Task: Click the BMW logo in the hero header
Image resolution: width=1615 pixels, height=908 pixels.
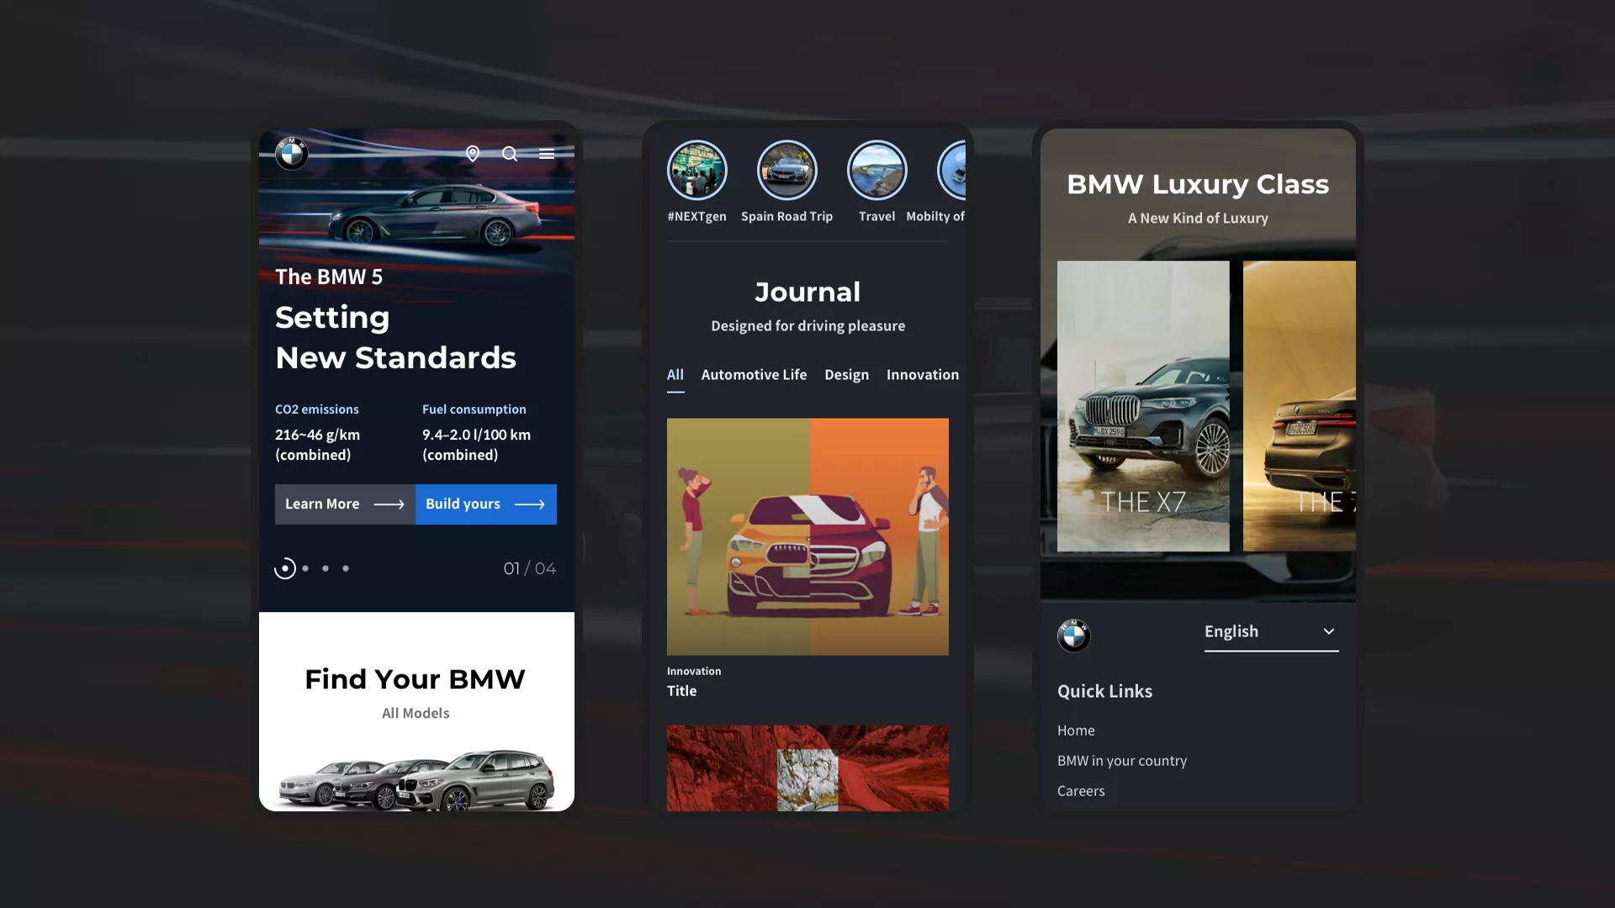Action: click(292, 154)
